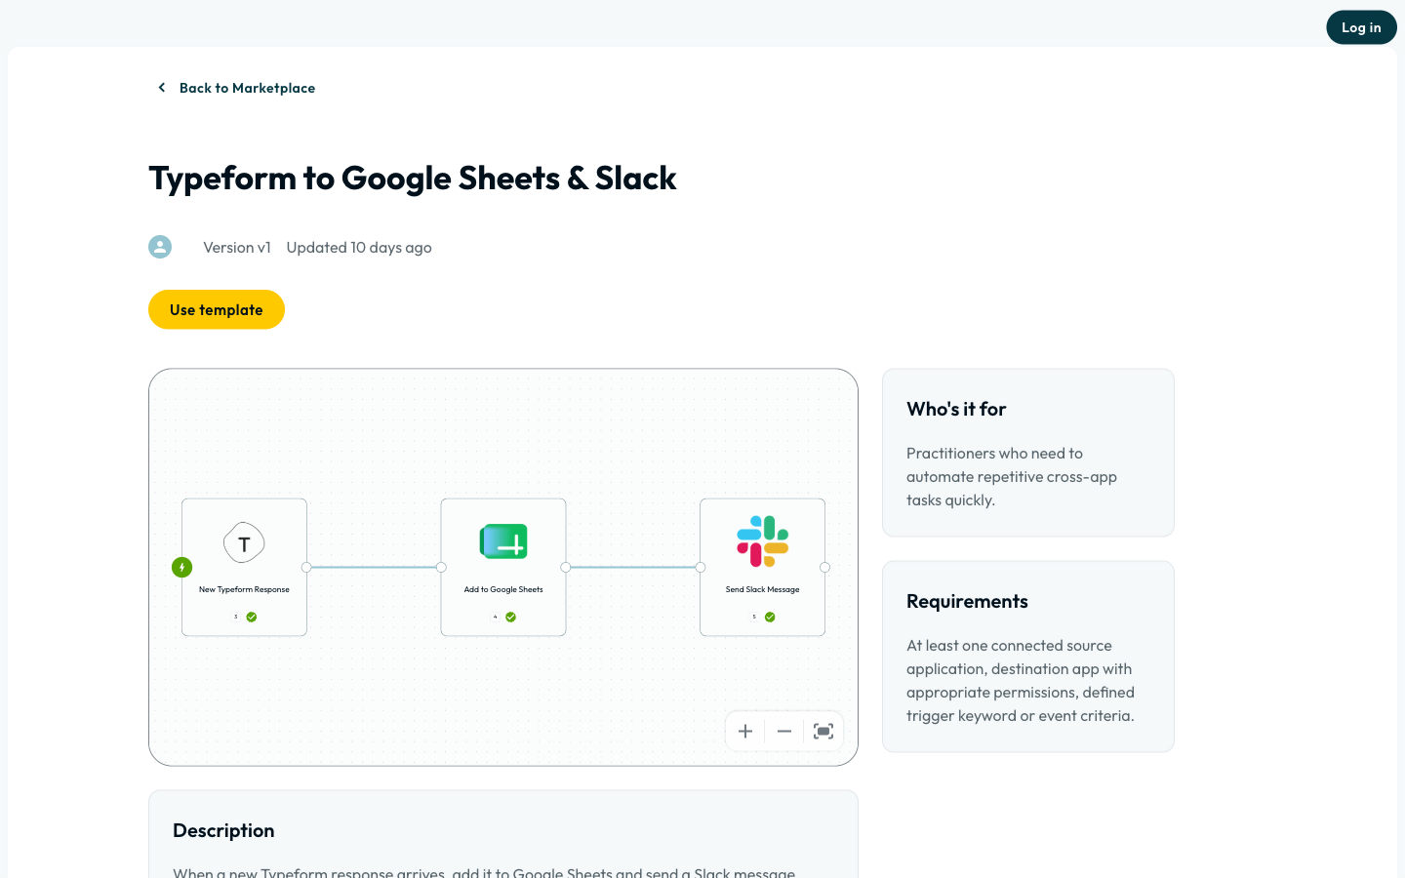Click the green lightning trigger icon
The height and width of the screenshot is (878, 1405).
coord(181,567)
